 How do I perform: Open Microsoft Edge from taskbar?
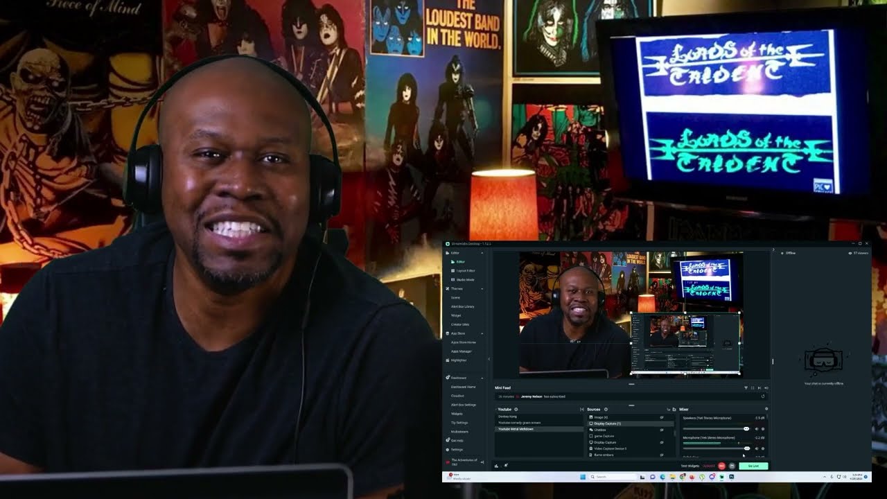662,477
